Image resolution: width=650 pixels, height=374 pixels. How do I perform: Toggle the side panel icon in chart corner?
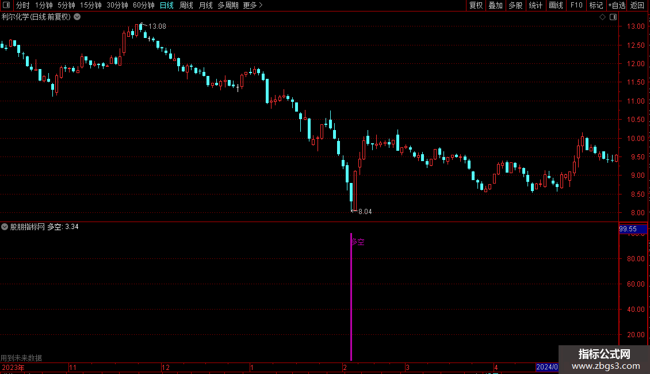(x=613, y=17)
